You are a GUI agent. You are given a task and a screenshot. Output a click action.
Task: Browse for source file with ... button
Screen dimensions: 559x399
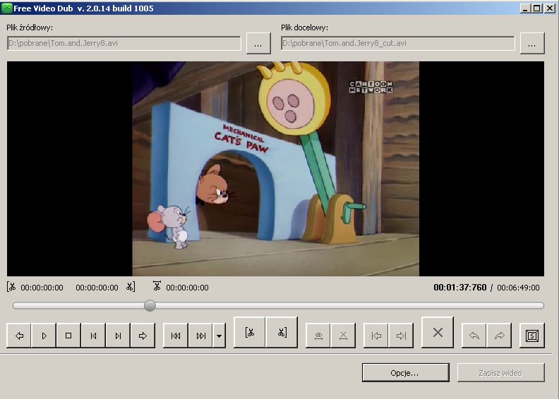pos(258,44)
